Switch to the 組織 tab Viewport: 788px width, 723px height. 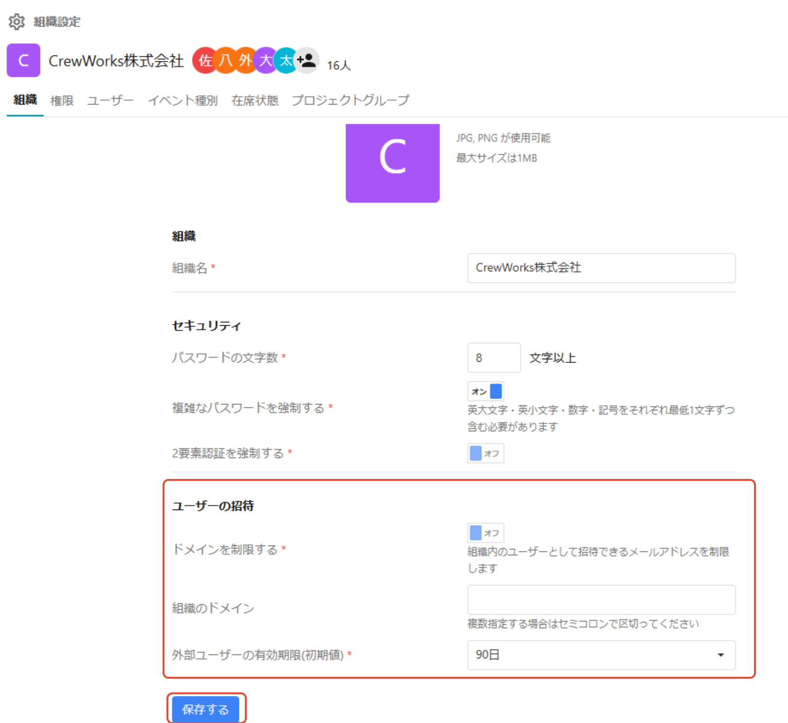(25, 100)
